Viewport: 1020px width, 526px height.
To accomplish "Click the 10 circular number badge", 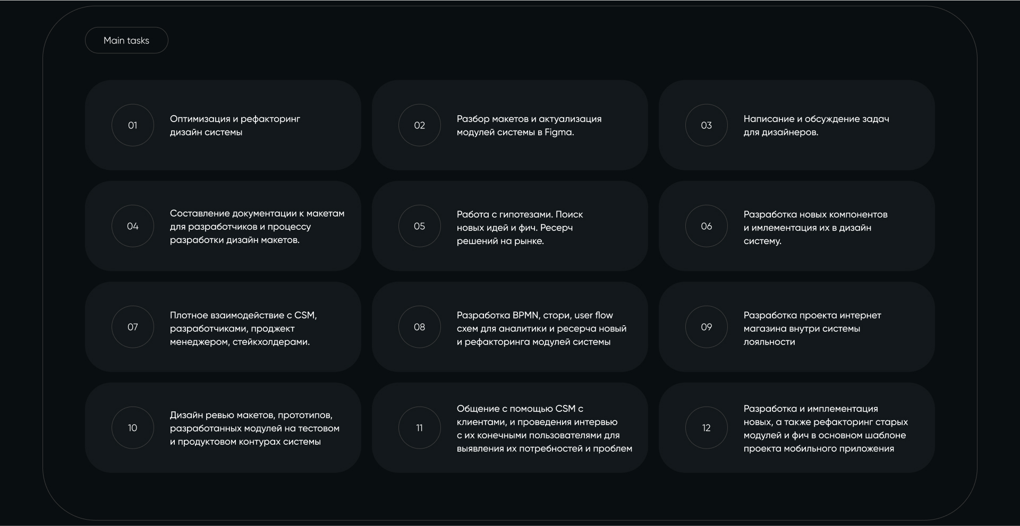I will (133, 428).
